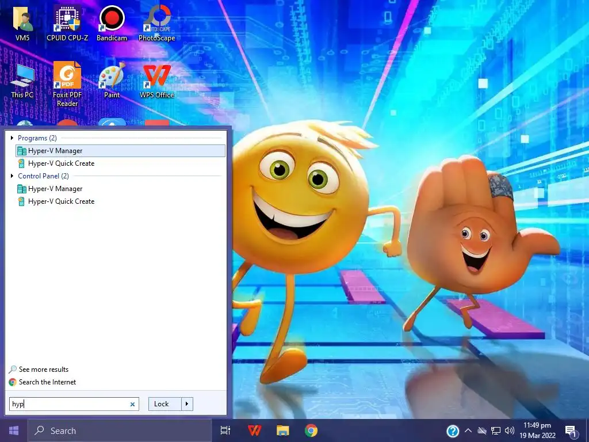This screenshot has height=442, width=589.
Task: Open the clock showing 11:49 pm
Action: click(538, 430)
